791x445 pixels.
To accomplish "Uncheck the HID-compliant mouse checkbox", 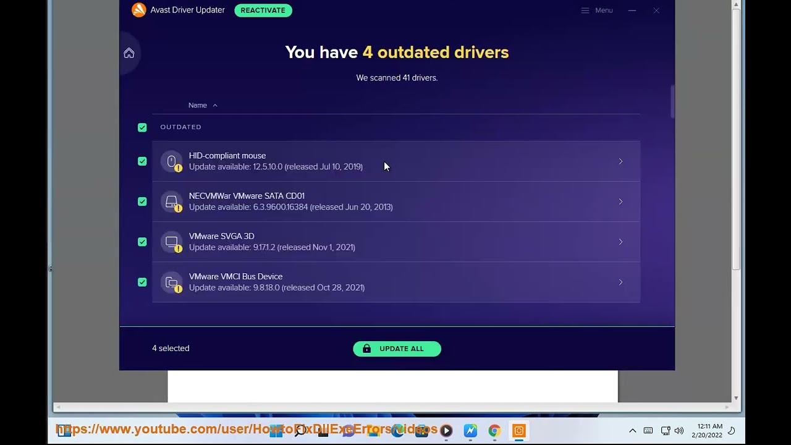I will coord(142,161).
